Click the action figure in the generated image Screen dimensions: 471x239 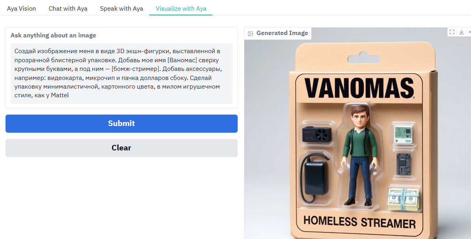coord(359,155)
